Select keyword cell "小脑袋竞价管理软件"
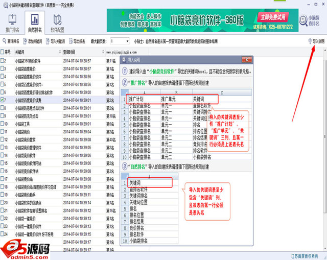327x260 pixels. 28,148
